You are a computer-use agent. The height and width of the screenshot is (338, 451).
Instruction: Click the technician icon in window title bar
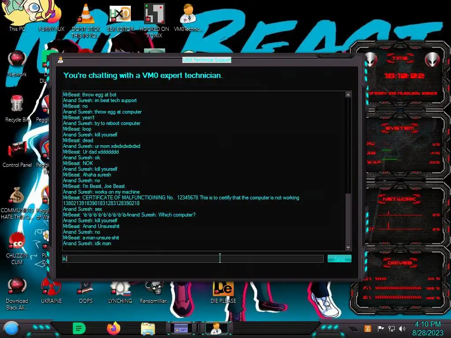tap(60, 60)
